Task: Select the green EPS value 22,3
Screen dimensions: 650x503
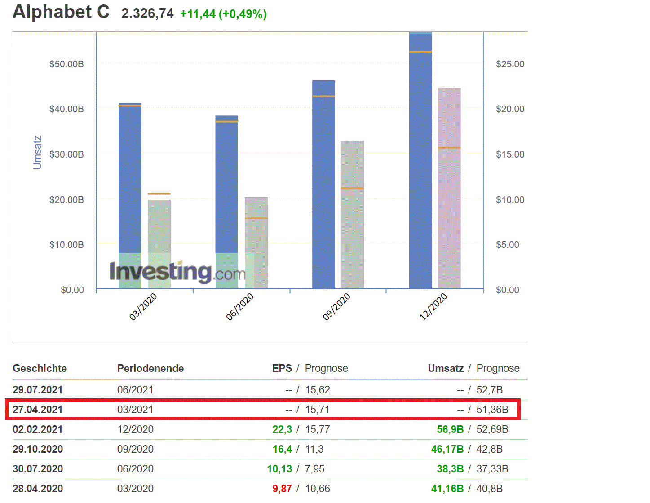Action: (x=282, y=429)
